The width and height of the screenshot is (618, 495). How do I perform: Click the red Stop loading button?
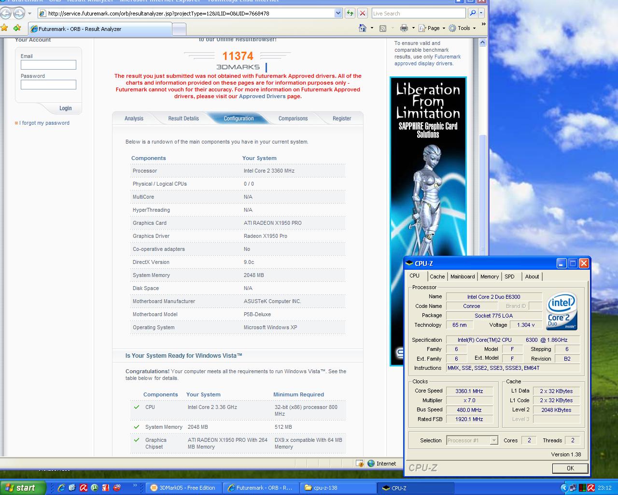point(363,13)
